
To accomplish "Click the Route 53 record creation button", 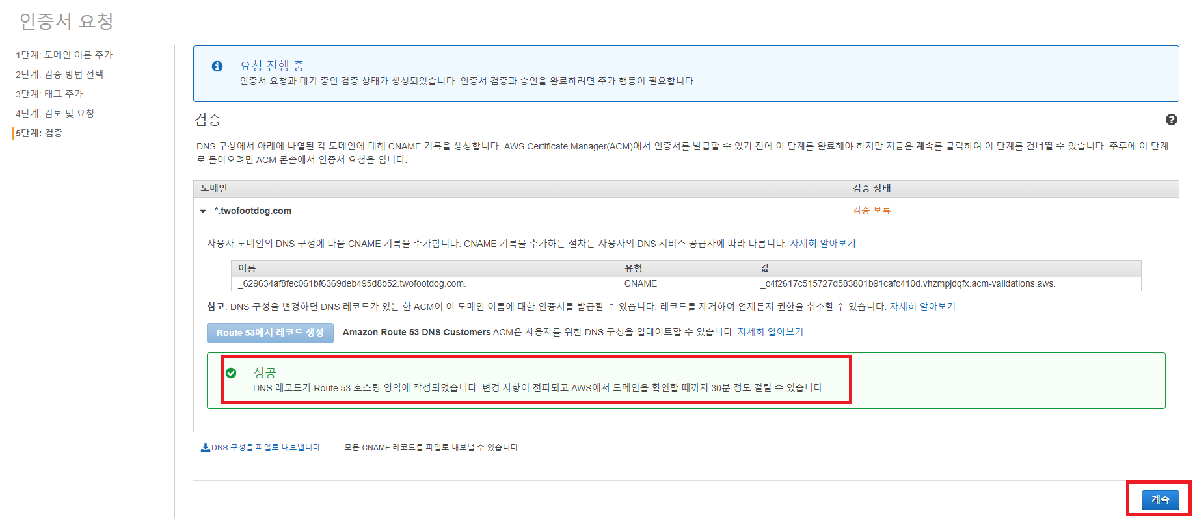I will point(270,333).
